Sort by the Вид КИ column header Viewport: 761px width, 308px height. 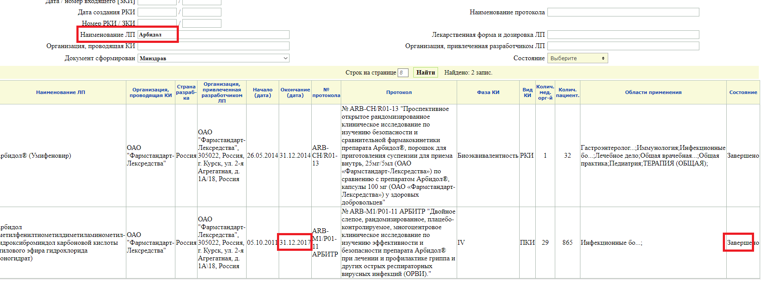pos(527,92)
